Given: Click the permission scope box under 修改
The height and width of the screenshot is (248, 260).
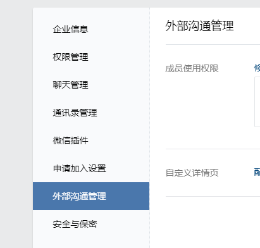Looking at the screenshot, I should click(x=257, y=102).
